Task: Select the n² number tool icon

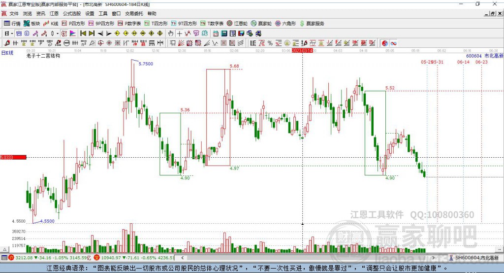Action: coord(84,43)
